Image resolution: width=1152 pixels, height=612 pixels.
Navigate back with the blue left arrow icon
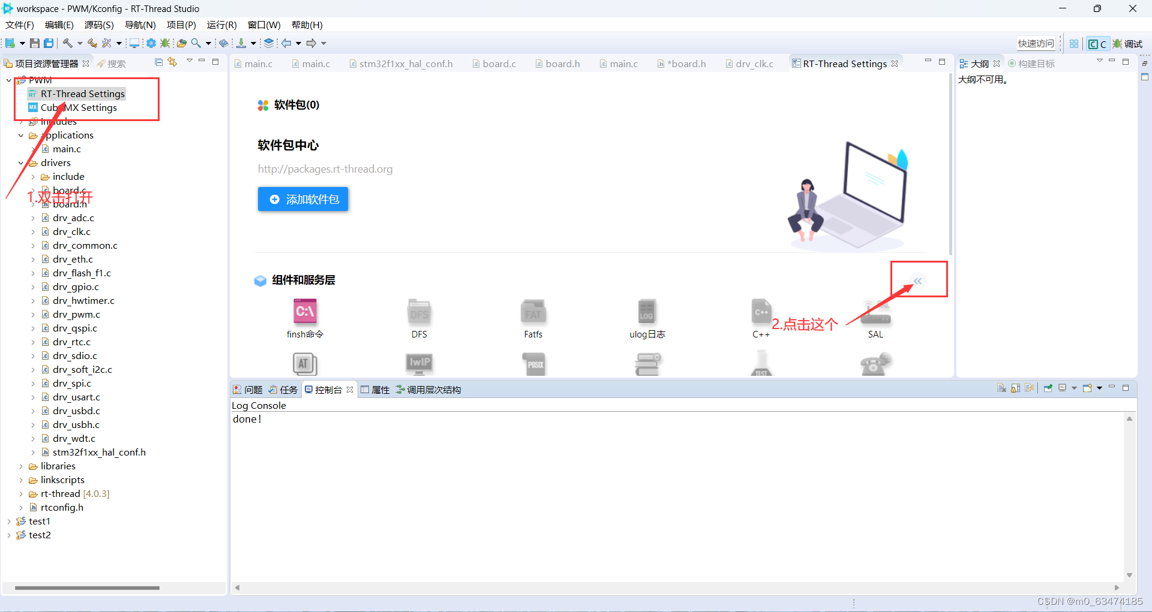[287, 43]
